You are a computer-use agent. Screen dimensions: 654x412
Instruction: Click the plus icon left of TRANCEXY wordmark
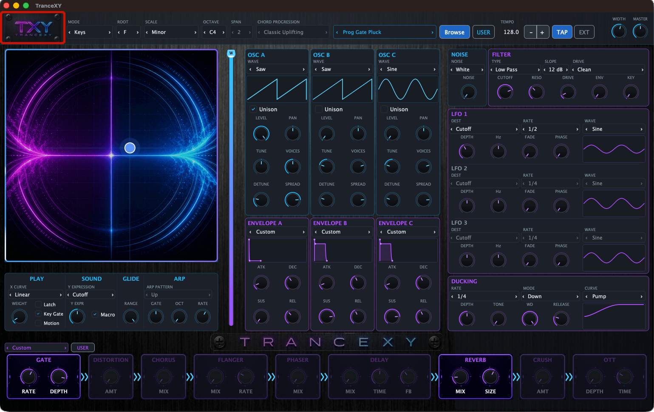pyautogui.click(x=219, y=341)
